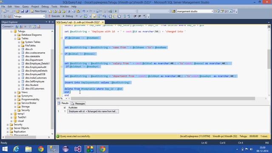The image size is (272, 153).
Task: Click the Paste icon in toolbar
Action: click(x=78, y=11)
